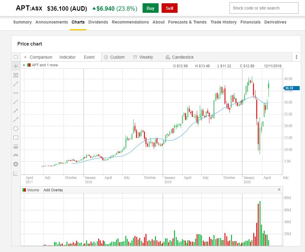The height and width of the screenshot is (252, 305).
Task: Click the January 2019 axis label
Action: [170, 180]
